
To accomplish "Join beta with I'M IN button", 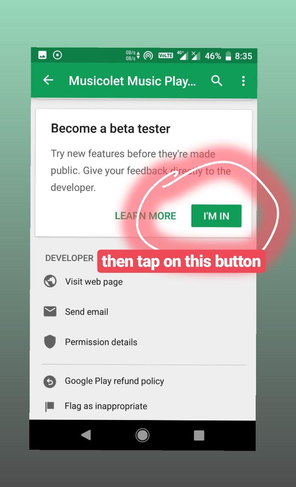I will (216, 216).
